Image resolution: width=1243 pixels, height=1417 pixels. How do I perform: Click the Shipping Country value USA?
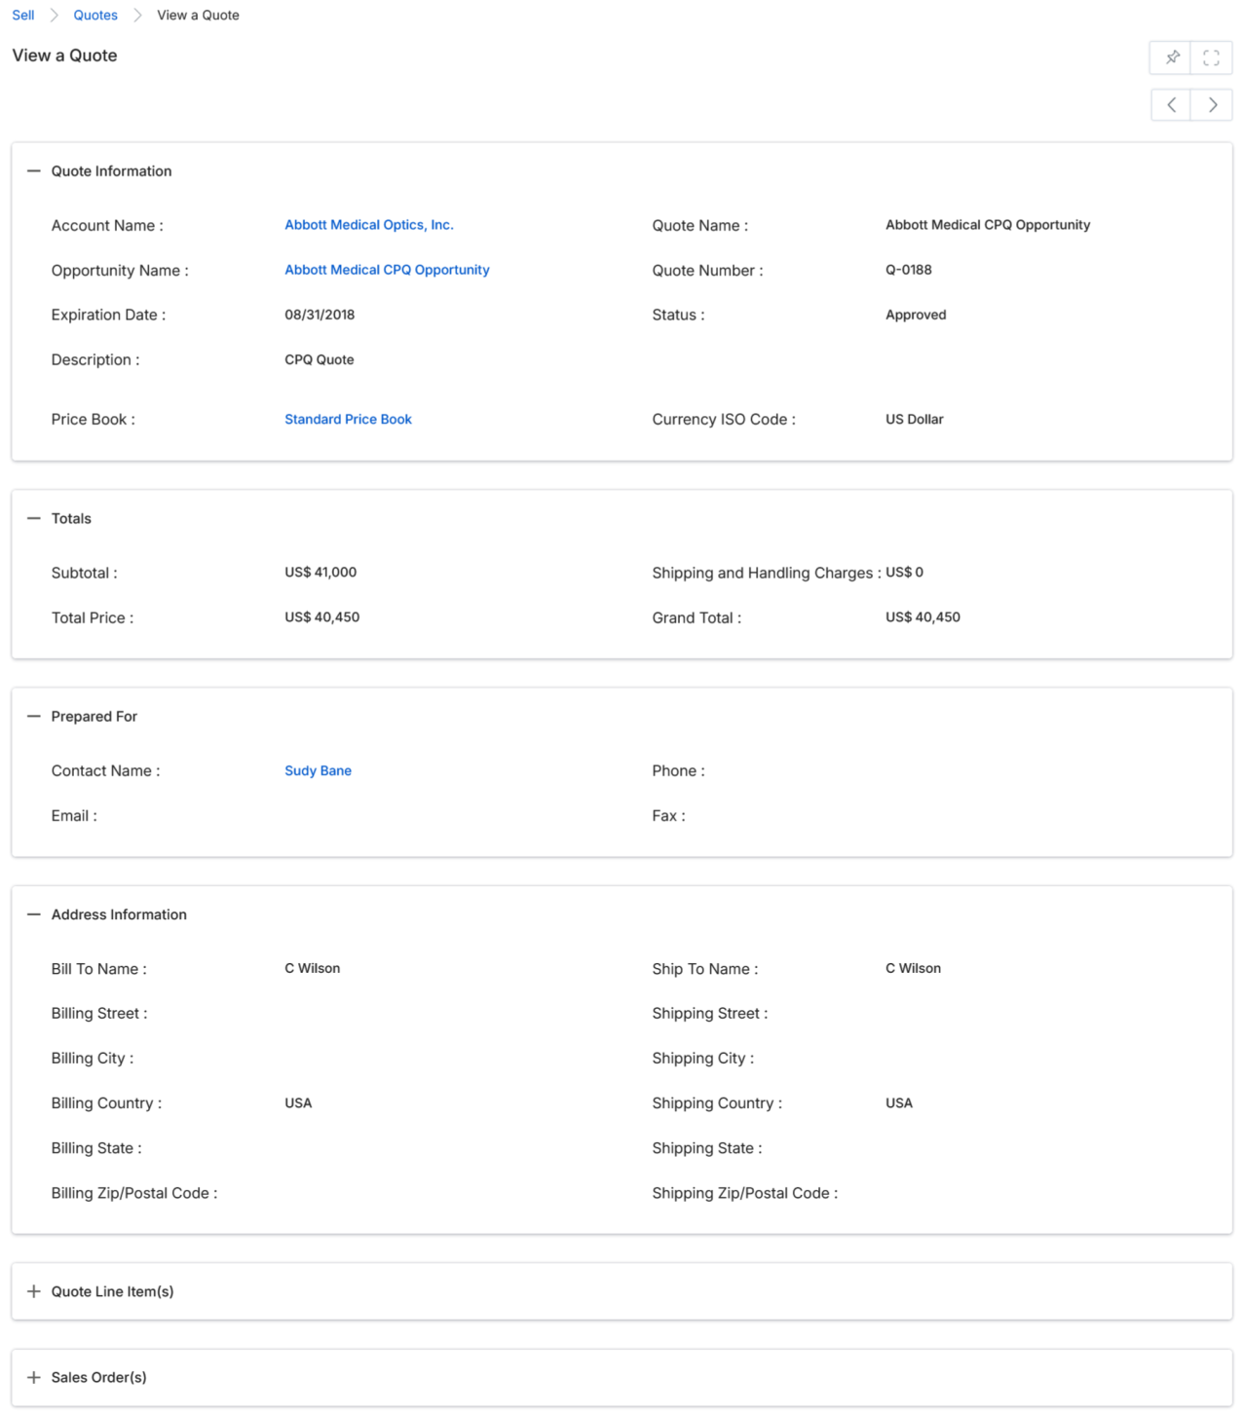click(x=899, y=1103)
